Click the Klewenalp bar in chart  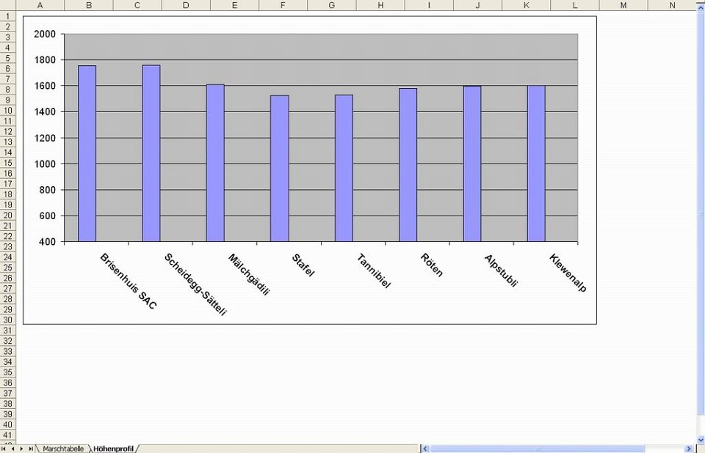[536, 163]
